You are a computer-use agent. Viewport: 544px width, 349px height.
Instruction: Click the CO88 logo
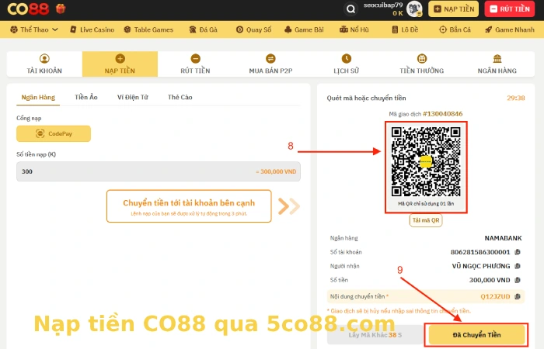28,9
